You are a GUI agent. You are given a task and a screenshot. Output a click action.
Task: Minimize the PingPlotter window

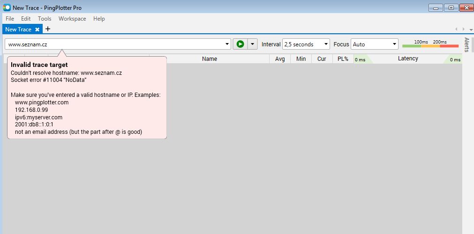point(436,8)
